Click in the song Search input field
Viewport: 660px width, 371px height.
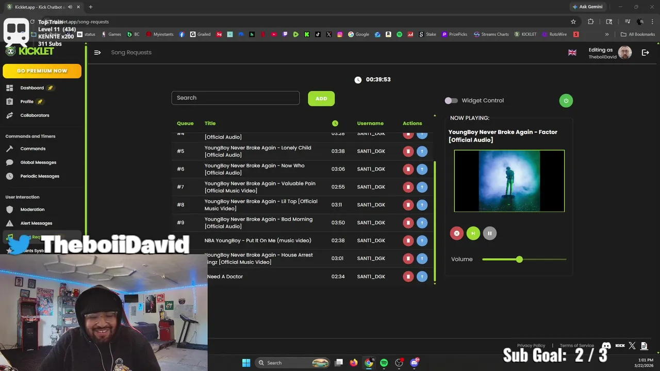(236, 98)
